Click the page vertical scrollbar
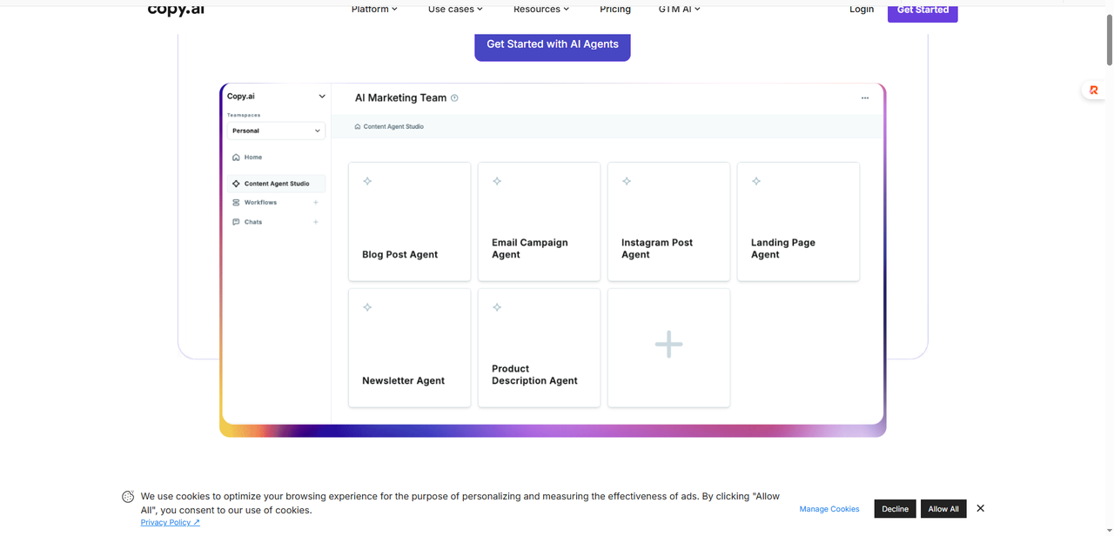 [1109, 40]
